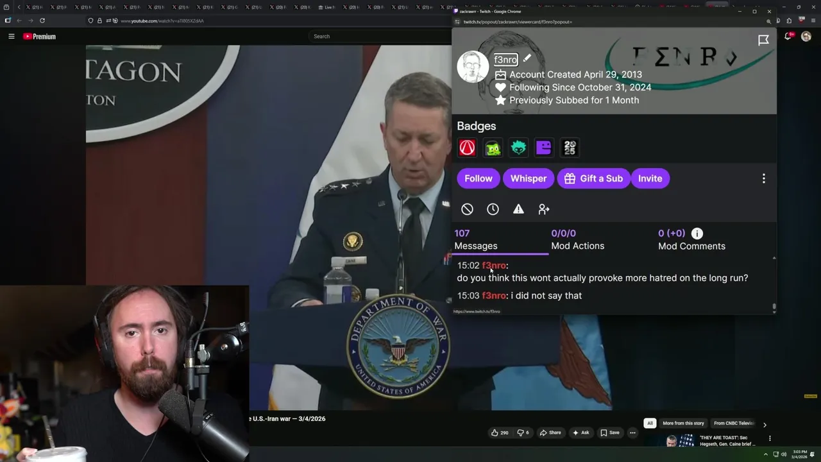
Task: Open more actions ellipsis under video
Action: [x=632, y=432]
